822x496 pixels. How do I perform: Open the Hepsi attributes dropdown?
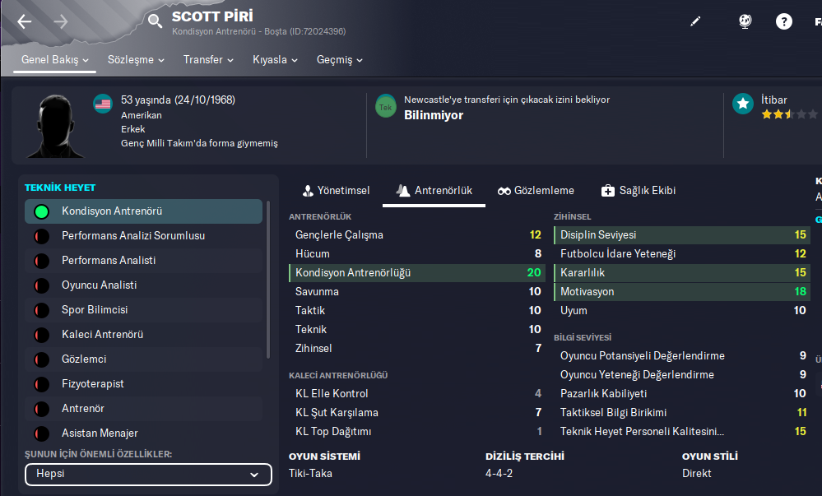point(148,475)
